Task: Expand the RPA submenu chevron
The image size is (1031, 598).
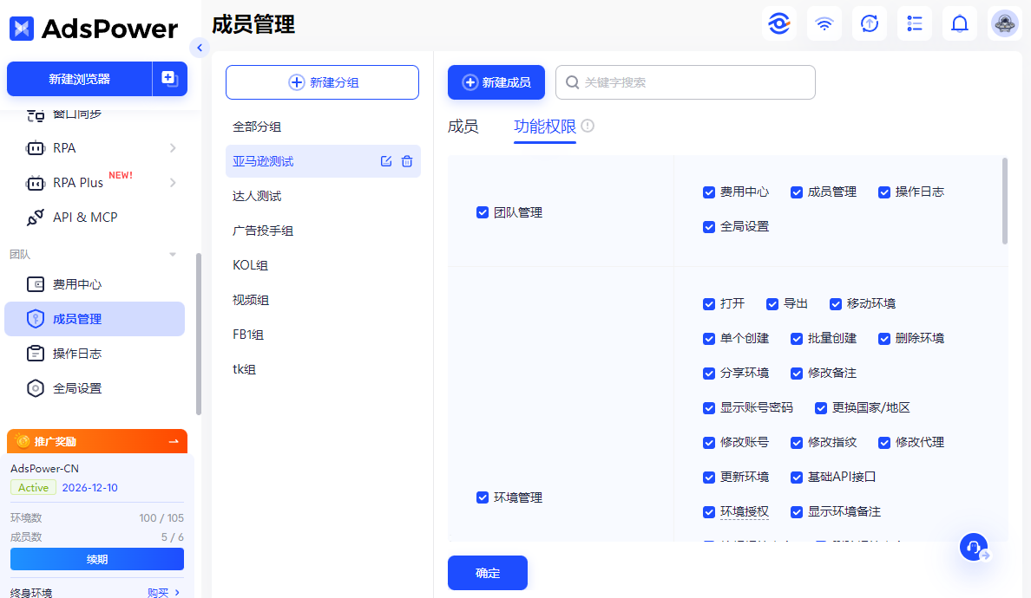Action: pos(173,147)
